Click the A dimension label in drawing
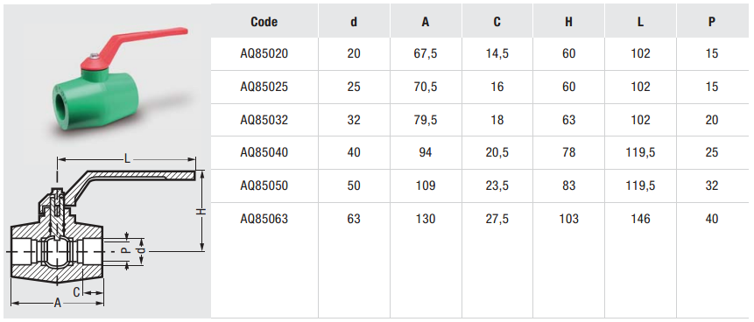The width and height of the screenshot is (754, 322). click(58, 304)
